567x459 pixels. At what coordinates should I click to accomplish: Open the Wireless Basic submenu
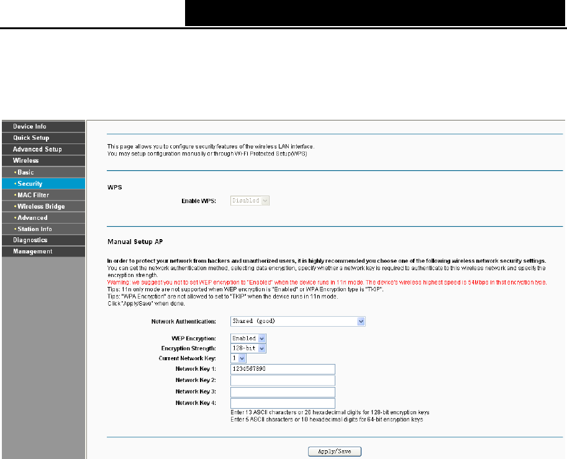point(43,172)
